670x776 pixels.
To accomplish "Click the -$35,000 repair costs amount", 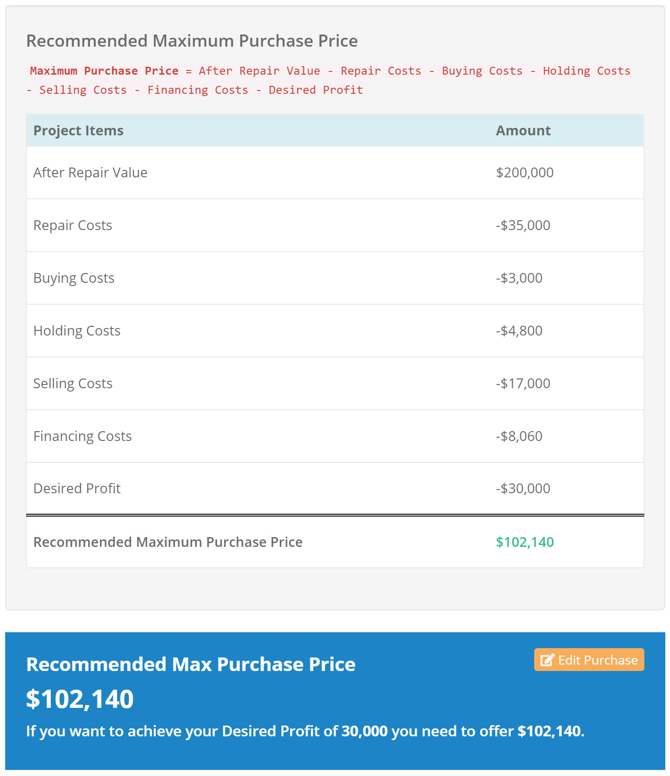I will [x=523, y=225].
